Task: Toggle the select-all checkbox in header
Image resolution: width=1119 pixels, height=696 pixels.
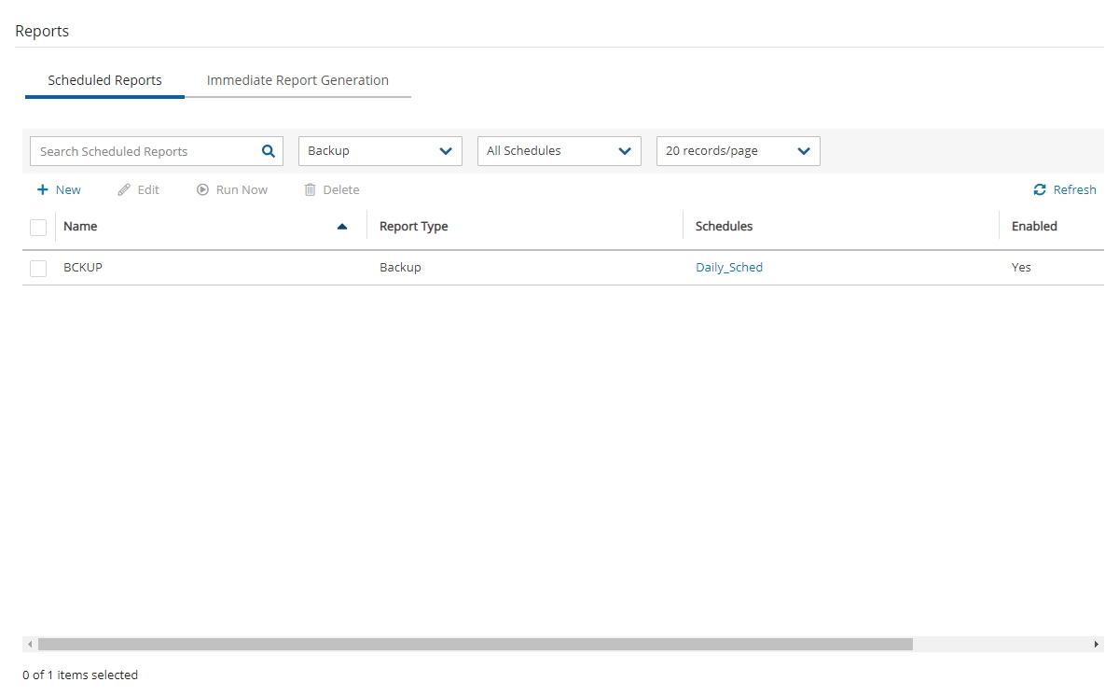Action: [38, 227]
